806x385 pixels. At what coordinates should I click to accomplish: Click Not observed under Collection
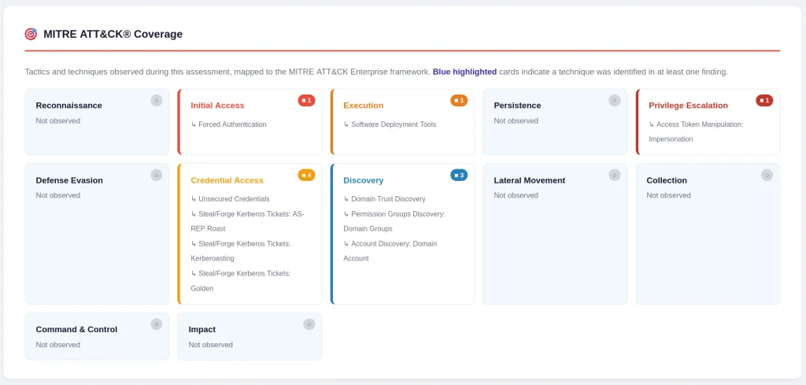point(669,195)
